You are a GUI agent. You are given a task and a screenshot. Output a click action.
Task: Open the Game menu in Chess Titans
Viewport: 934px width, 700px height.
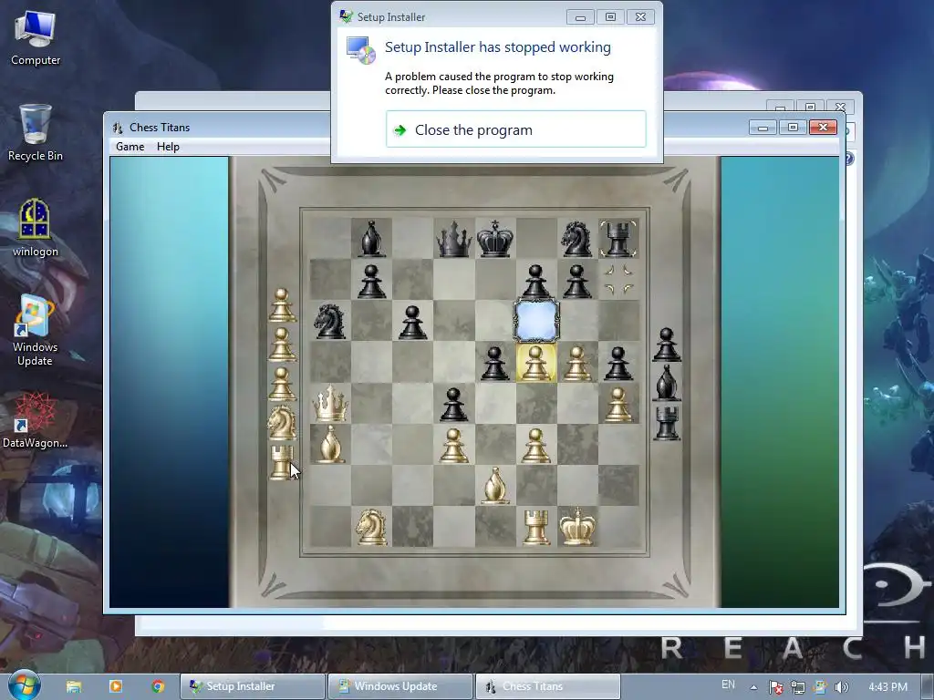coord(130,147)
